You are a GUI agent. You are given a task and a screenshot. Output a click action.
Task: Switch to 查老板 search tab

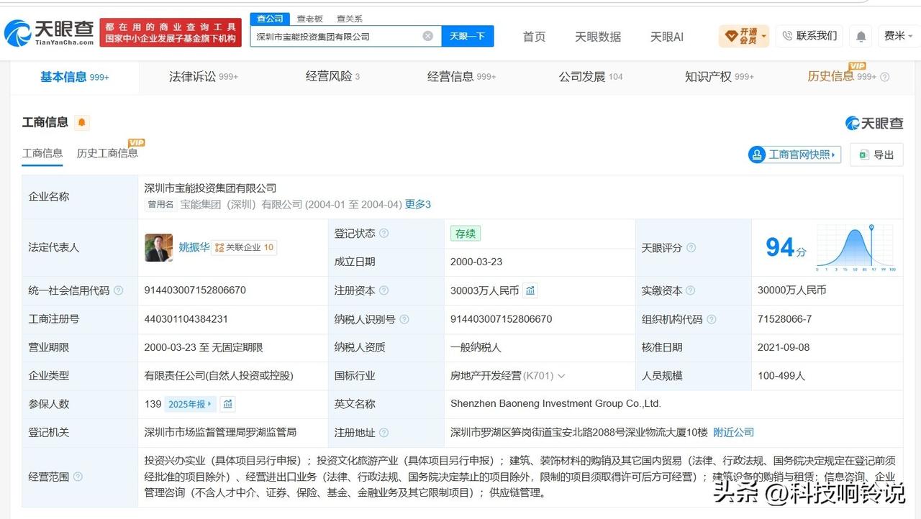[x=309, y=19]
